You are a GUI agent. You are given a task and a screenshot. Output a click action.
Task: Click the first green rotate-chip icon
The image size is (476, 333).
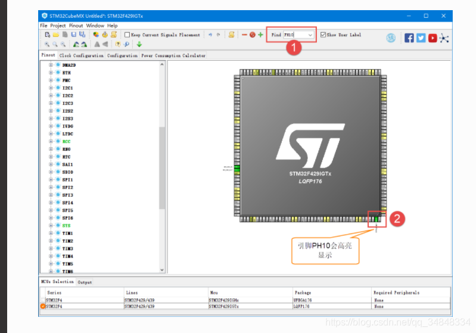pos(76,44)
